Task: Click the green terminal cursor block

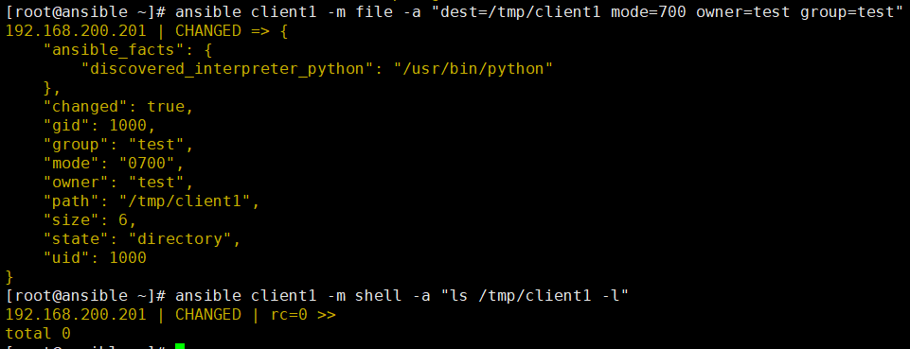Action: pos(180,346)
